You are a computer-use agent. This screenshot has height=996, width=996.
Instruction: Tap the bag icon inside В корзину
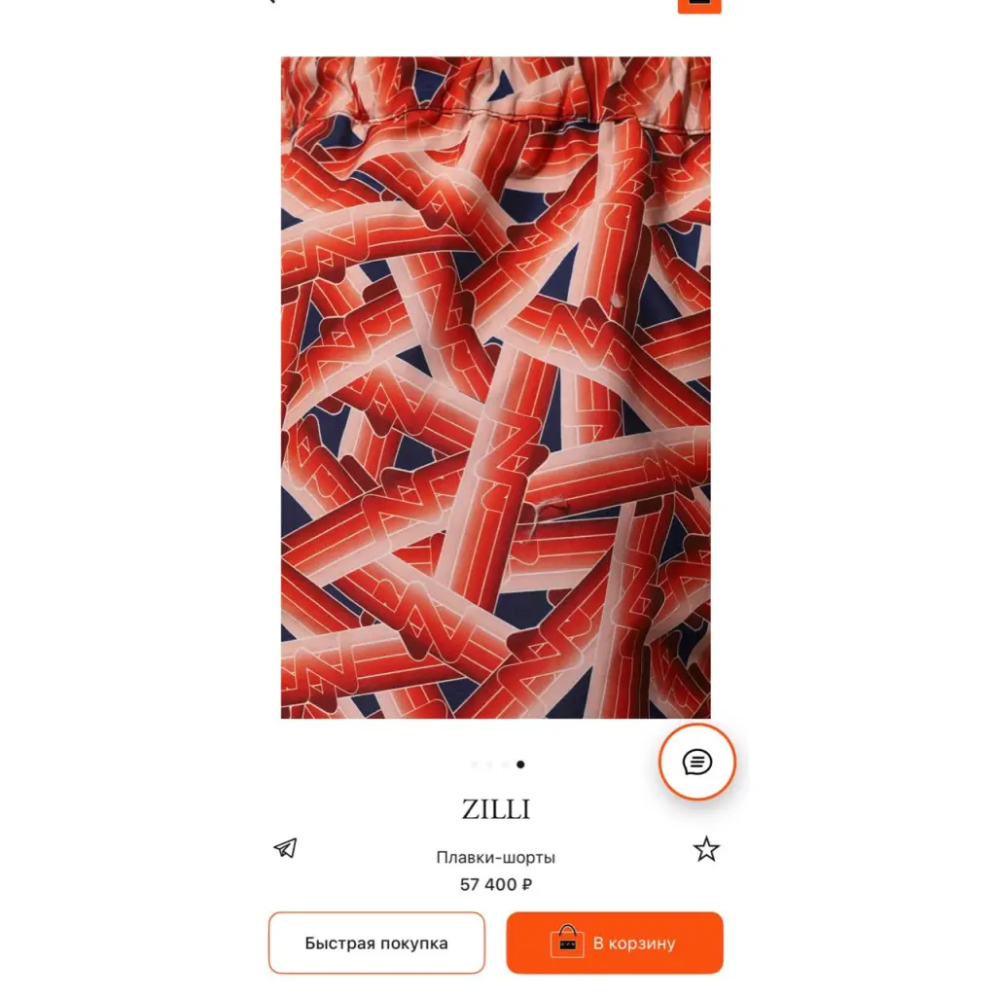(567, 942)
